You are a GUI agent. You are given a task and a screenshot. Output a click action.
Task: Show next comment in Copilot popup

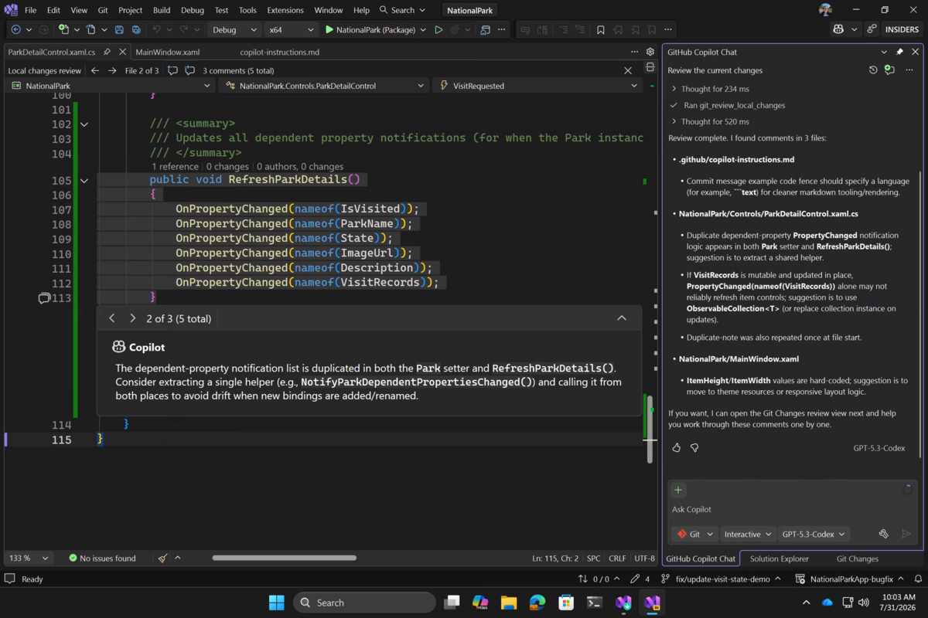[132, 318]
